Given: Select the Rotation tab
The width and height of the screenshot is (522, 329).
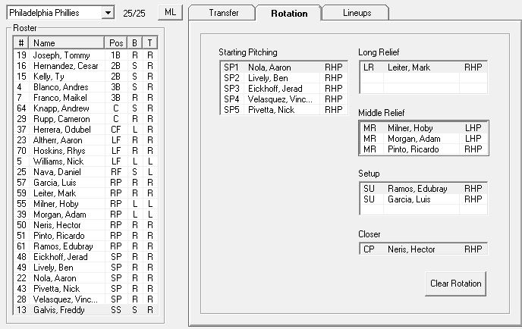Looking at the screenshot, I should point(289,13).
